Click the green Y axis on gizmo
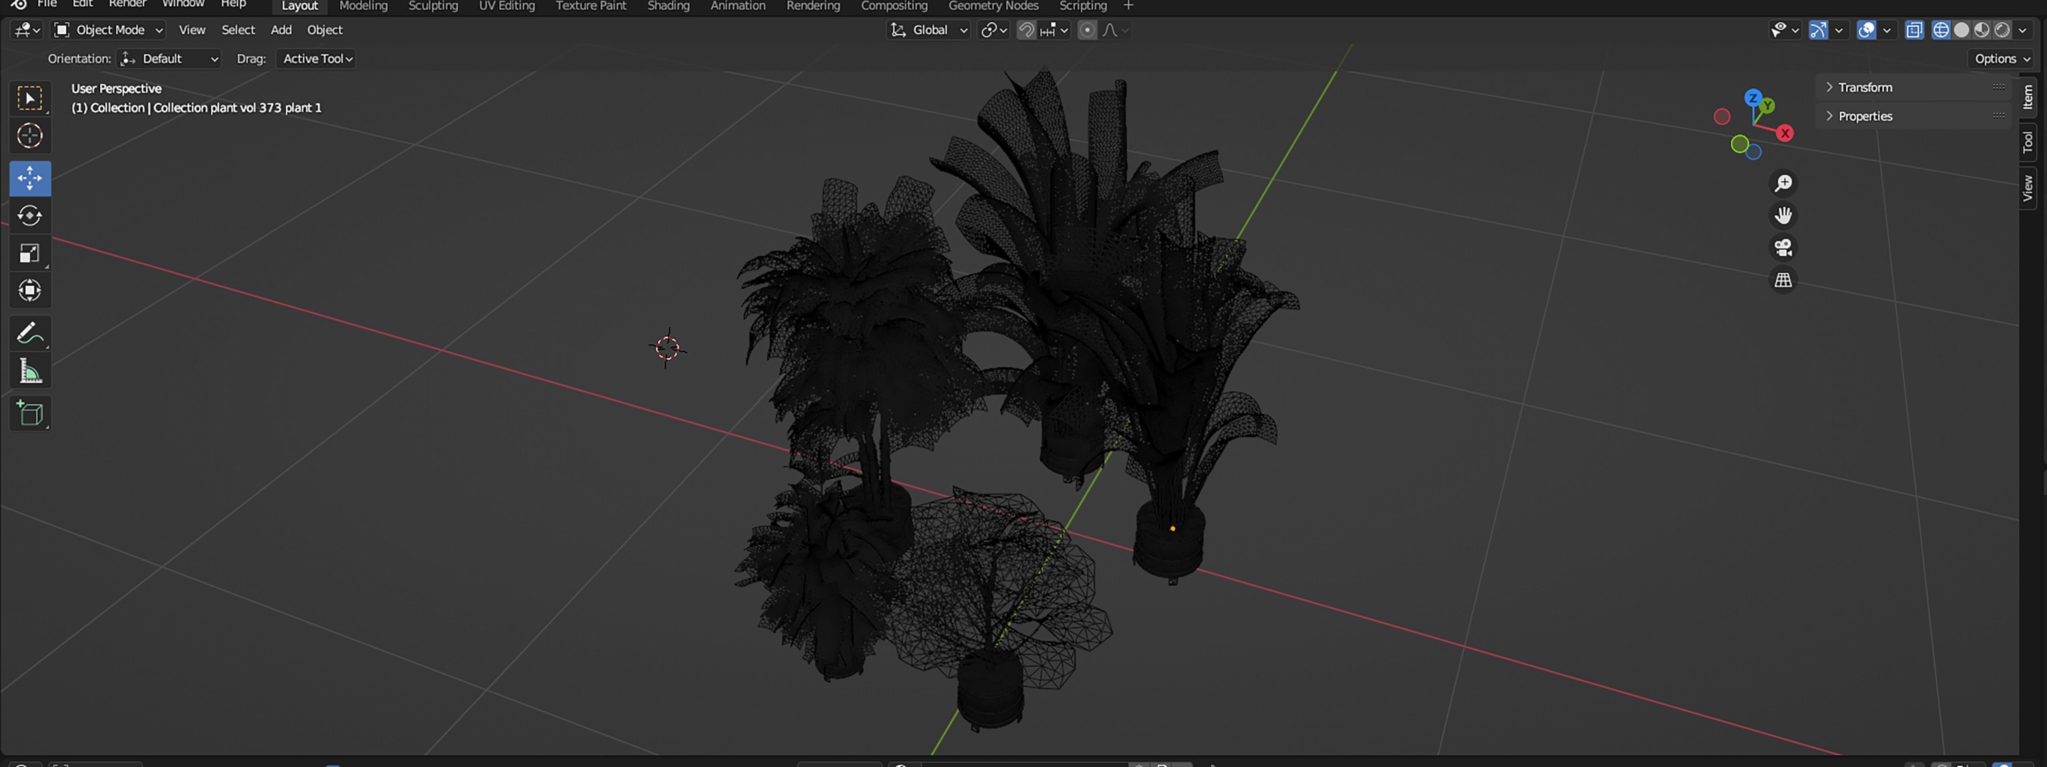 click(1767, 105)
